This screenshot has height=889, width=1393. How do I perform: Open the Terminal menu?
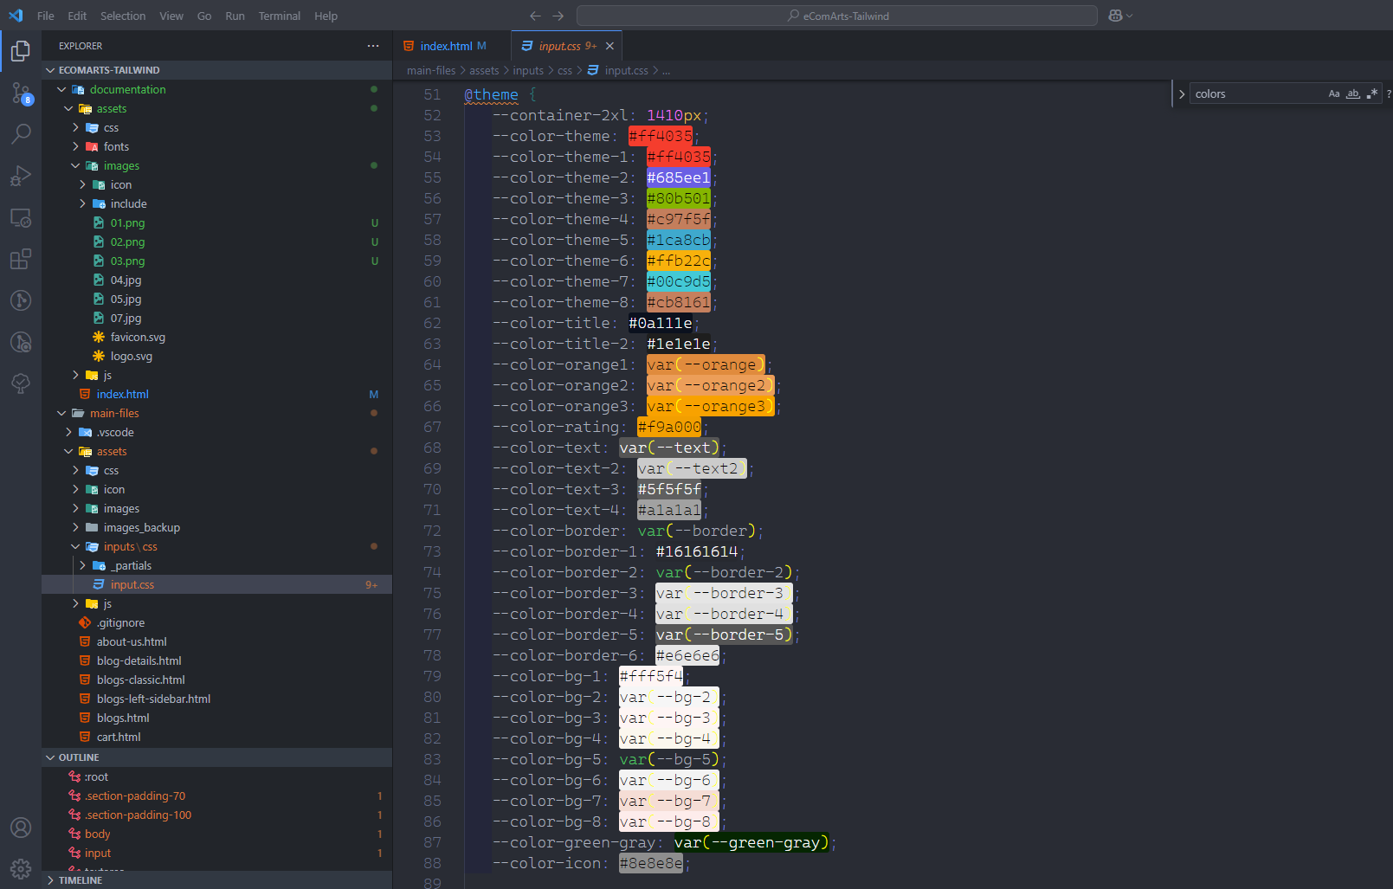[x=279, y=16]
